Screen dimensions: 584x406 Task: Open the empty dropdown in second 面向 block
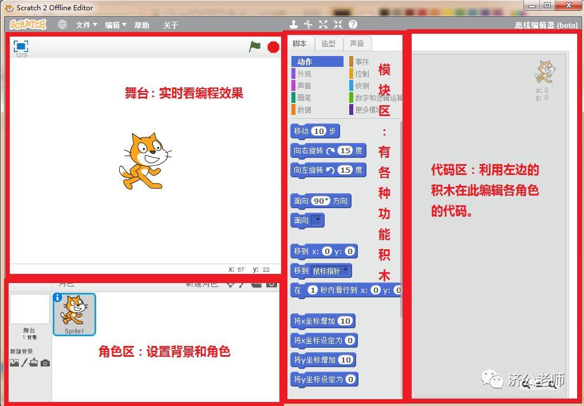pyautogui.click(x=316, y=220)
